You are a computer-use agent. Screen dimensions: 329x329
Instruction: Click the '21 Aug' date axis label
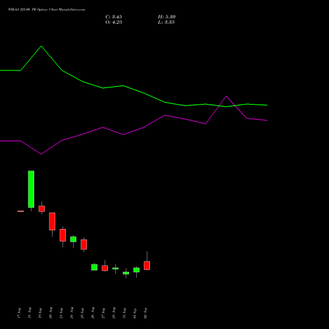(61, 313)
